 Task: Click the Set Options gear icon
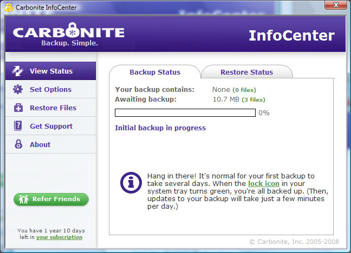(18, 89)
